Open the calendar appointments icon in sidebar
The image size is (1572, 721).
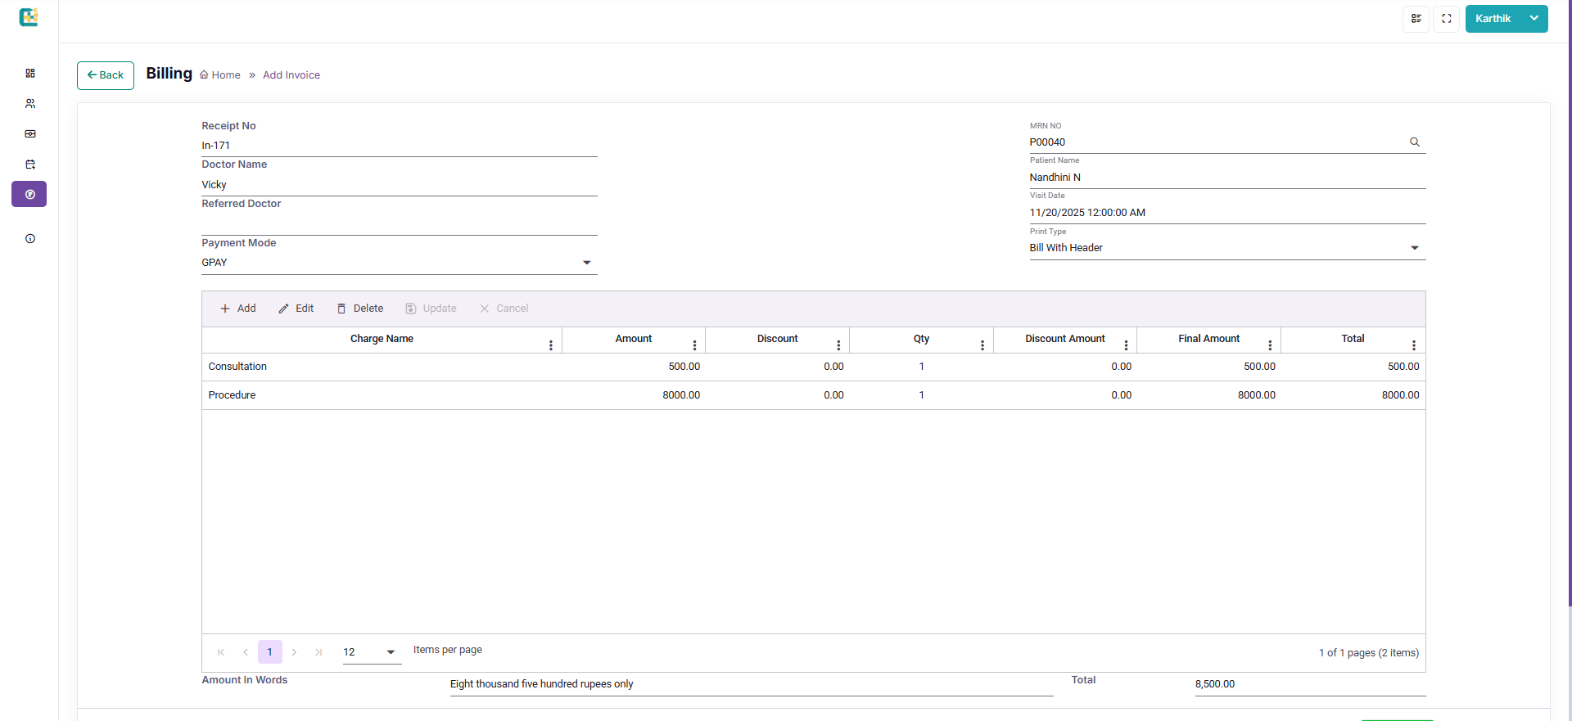click(30, 164)
